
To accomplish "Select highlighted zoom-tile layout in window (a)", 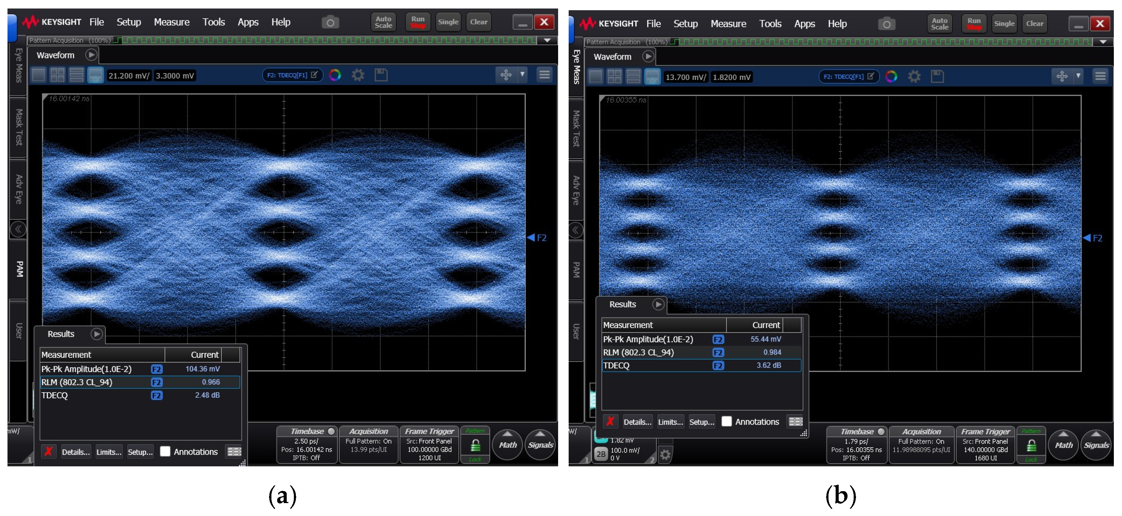I will pos(95,75).
